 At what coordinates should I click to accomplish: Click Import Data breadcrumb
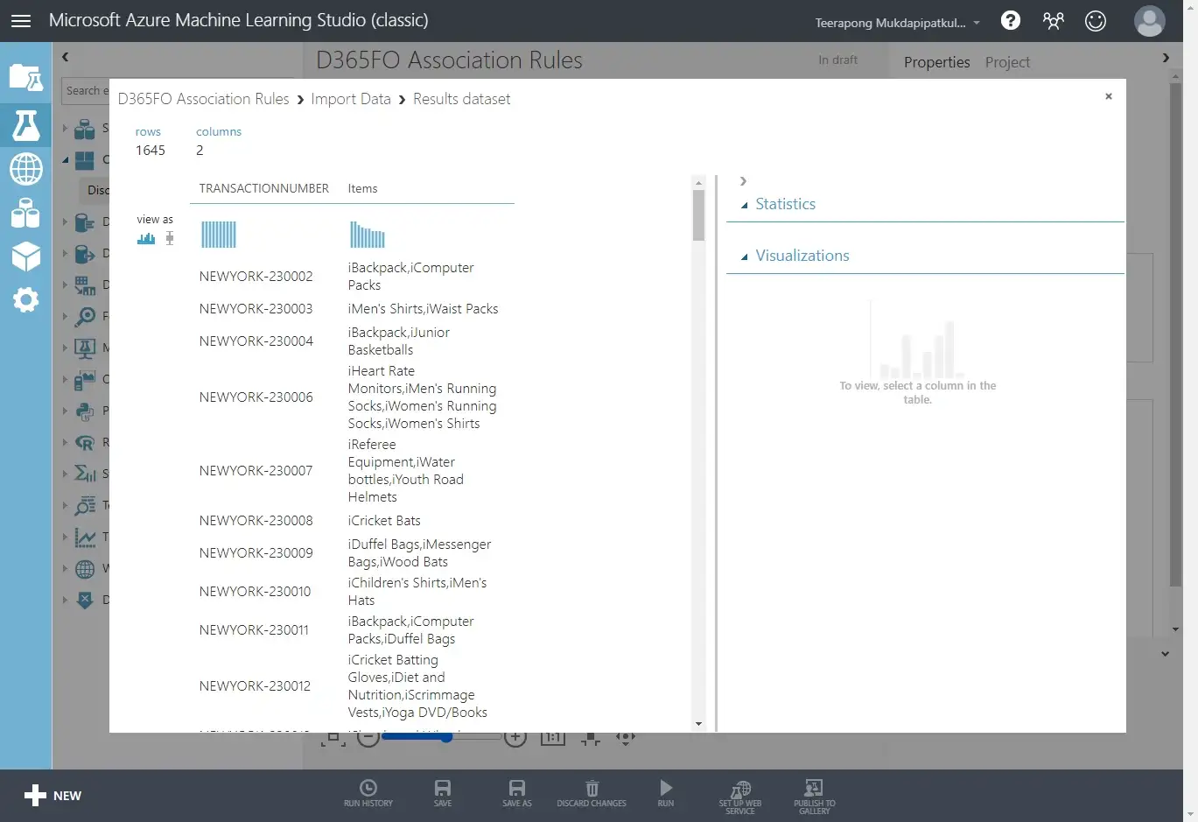[351, 99]
